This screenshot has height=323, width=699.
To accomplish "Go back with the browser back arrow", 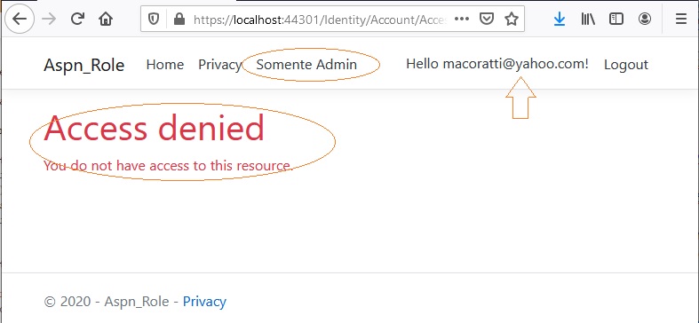I will coord(20,19).
